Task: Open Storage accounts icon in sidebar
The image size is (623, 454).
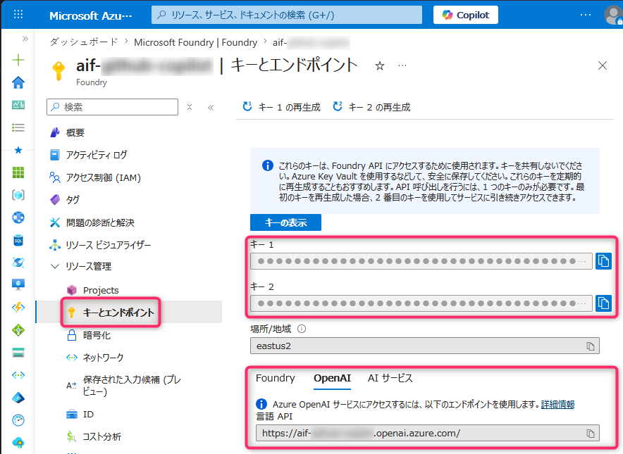Action: [18, 353]
